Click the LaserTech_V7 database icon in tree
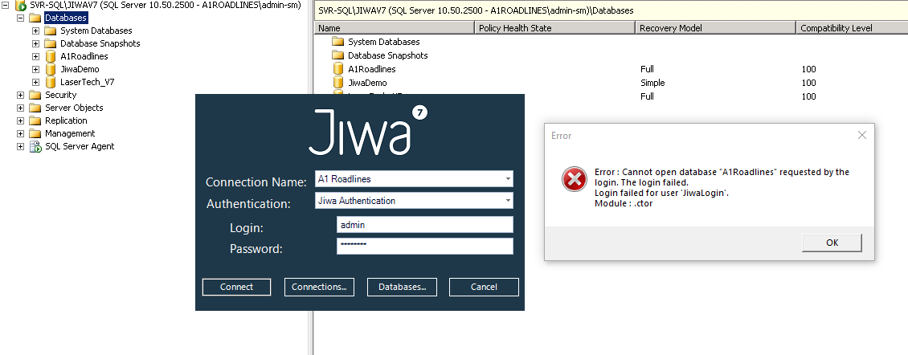The width and height of the screenshot is (908, 355). pyautogui.click(x=51, y=82)
